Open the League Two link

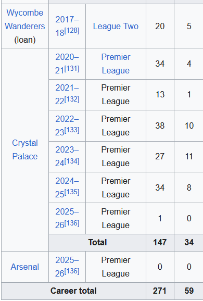pos(116,26)
